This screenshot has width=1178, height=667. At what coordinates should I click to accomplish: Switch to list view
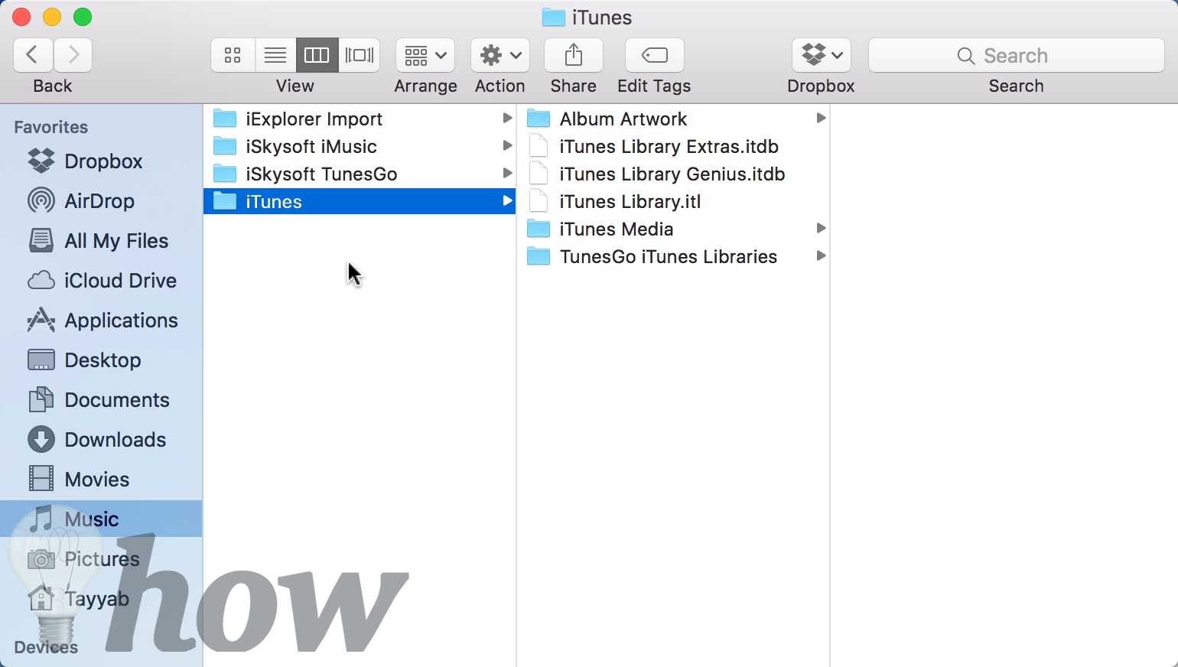click(275, 55)
